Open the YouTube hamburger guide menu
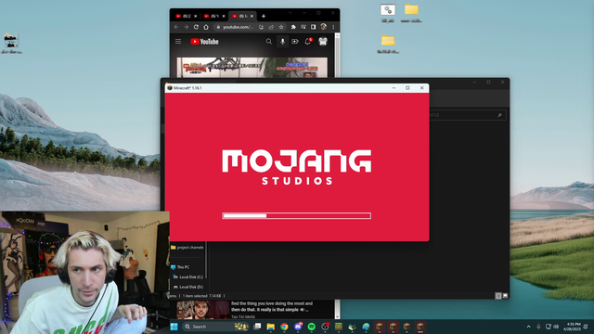 click(178, 41)
